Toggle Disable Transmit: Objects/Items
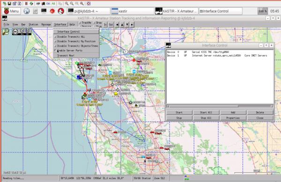Screen dimensions: 281x182 click(76, 46)
